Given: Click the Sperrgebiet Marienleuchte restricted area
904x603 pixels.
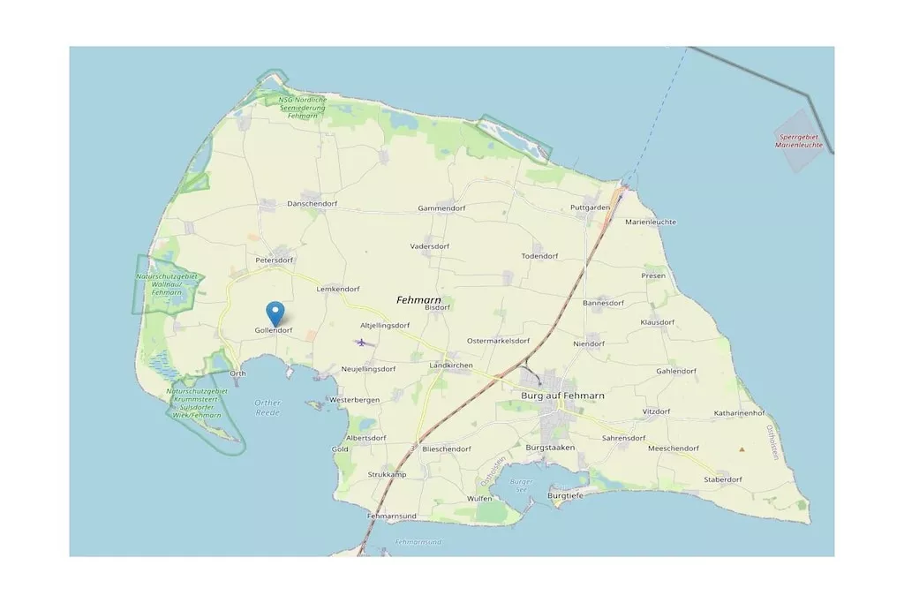Looking at the screenshot, I should coord(798,140).
